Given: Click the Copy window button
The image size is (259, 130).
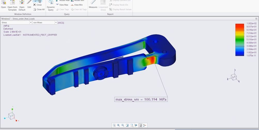Looking at the screenshot, I should 37,1.
